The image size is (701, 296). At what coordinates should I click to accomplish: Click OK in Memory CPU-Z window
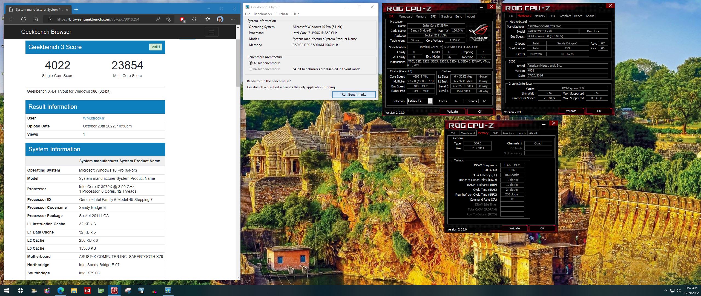point(542,228)
